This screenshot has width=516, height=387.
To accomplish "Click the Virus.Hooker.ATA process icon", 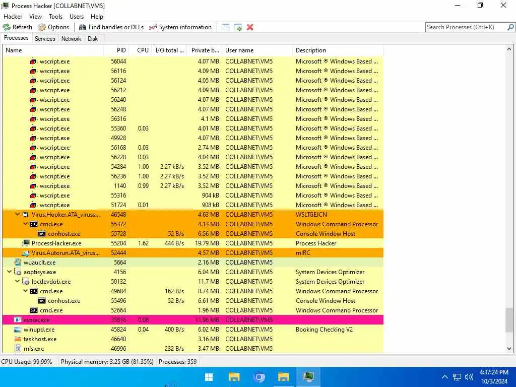I will click(25, 215).
